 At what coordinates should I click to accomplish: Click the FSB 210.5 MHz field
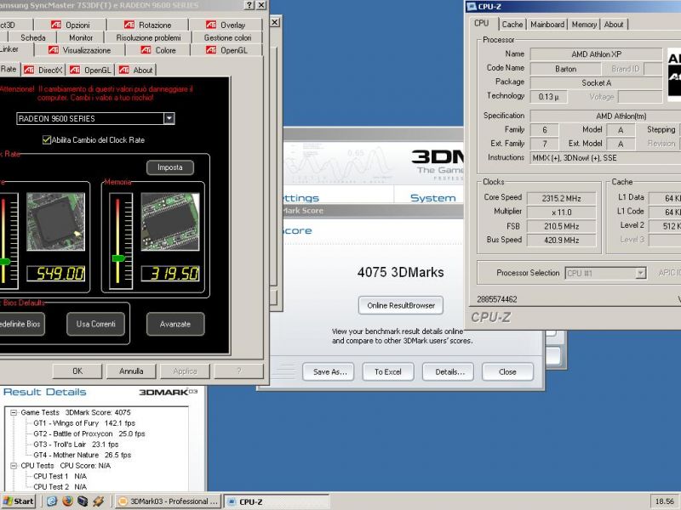coord(561,226)
